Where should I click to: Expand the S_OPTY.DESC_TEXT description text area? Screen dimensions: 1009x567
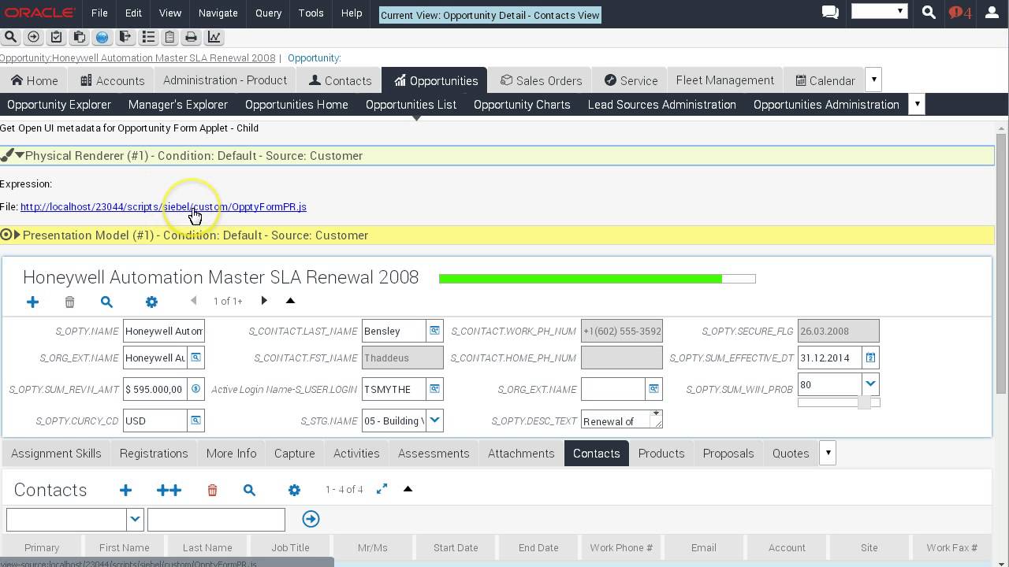(x=655, y=415)
